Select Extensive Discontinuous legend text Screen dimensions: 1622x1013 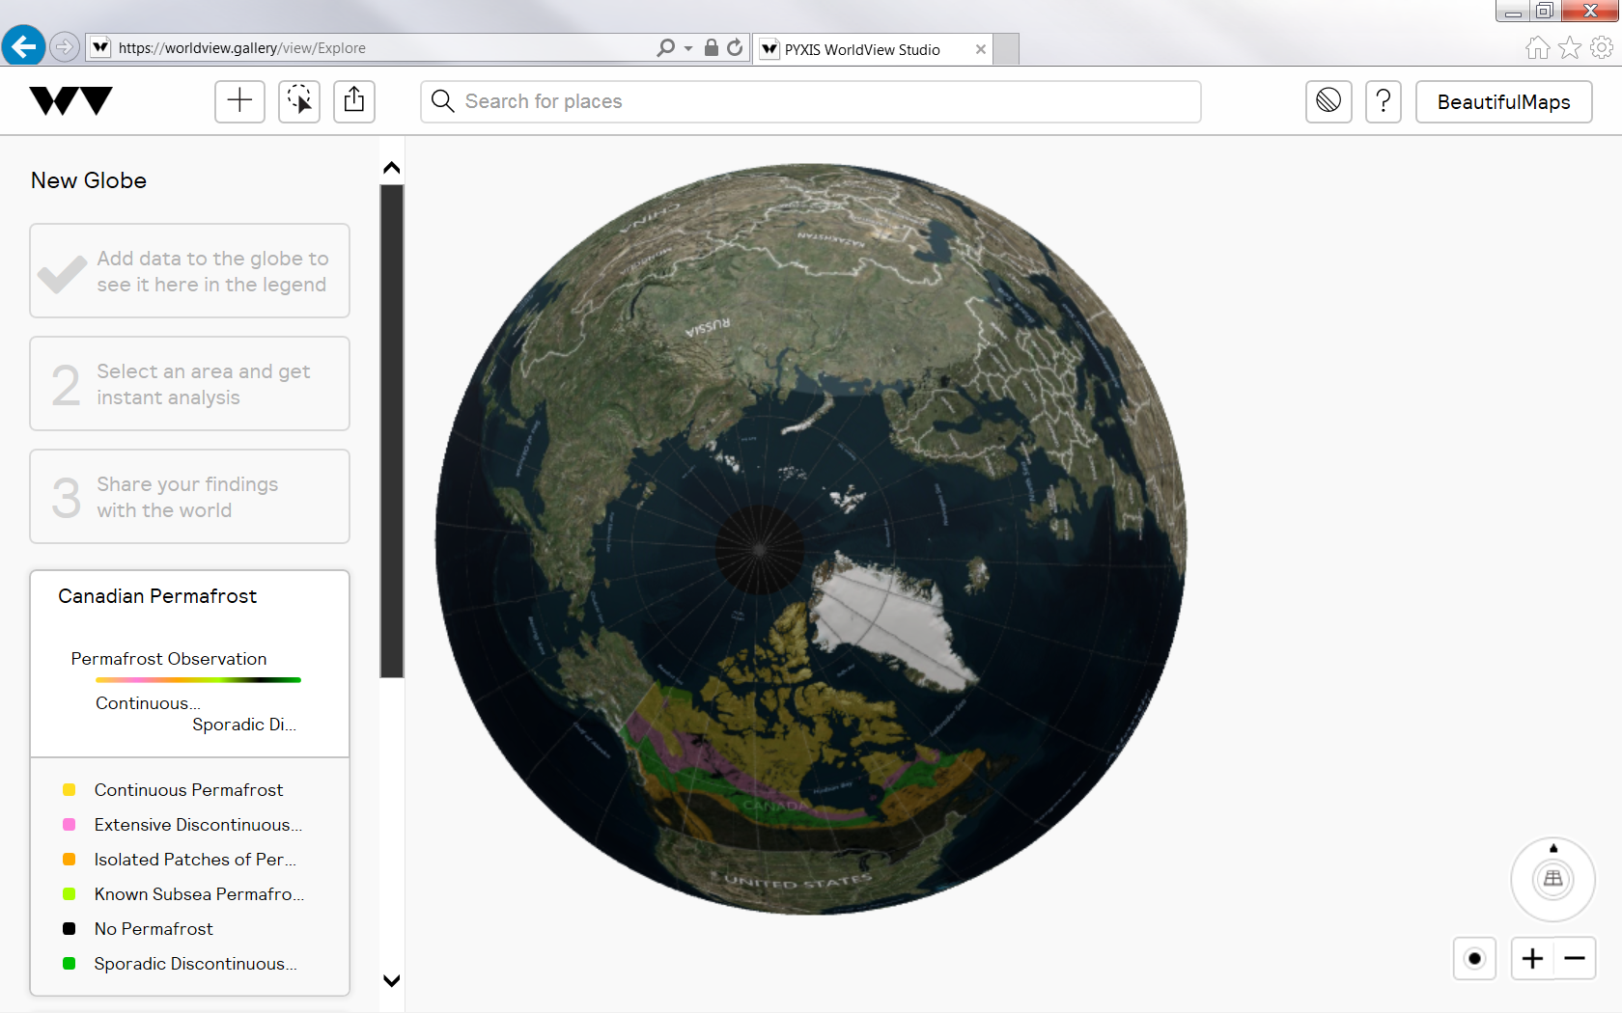(x=198, y=825)
